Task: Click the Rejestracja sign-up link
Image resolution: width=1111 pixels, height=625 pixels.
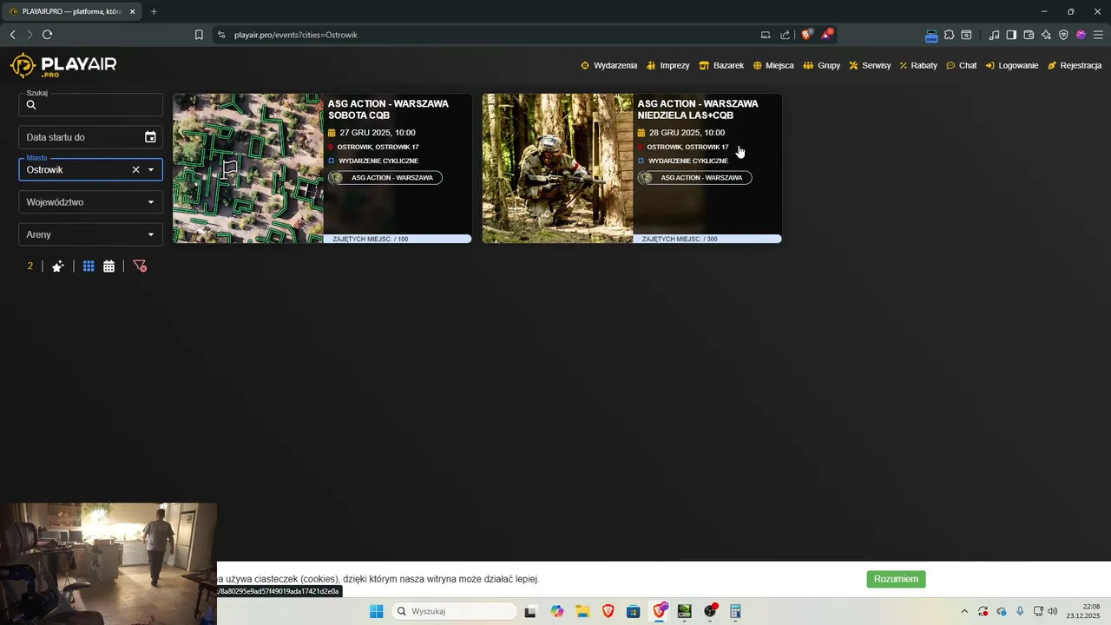Action: (1075, 65)
